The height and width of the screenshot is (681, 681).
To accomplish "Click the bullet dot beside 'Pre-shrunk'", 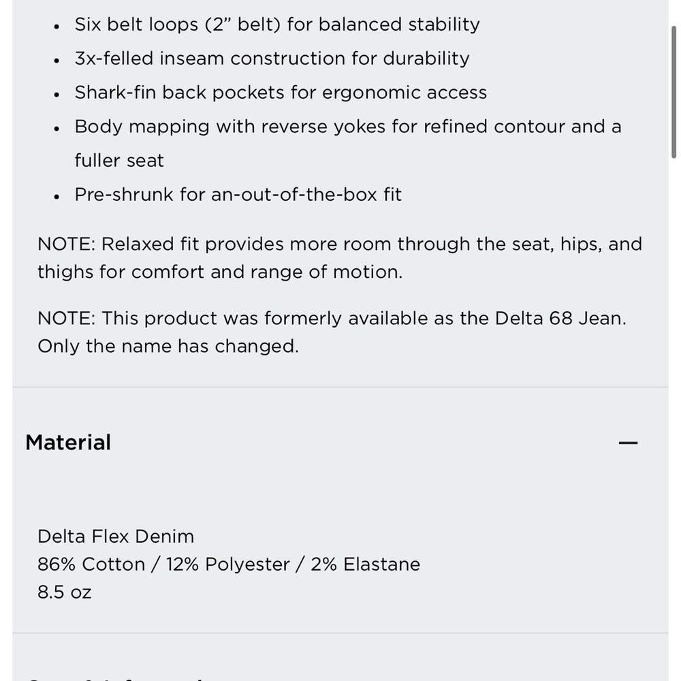I will [x=57, y=197].
